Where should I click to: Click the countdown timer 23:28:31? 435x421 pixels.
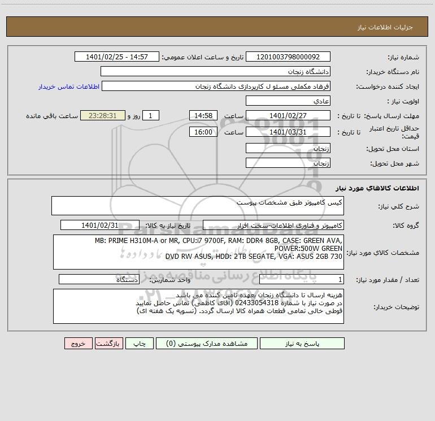pyautogui.click(x=103, y=116)
